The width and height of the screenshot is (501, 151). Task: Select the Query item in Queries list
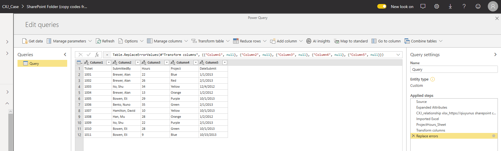[x=42, y=63]
